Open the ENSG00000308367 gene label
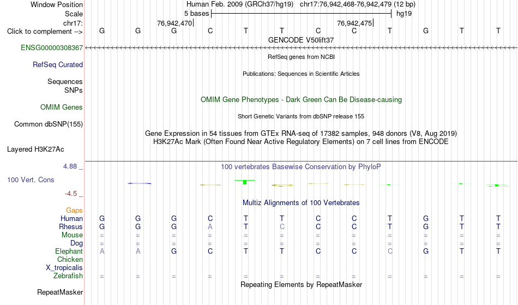Screen dimensions: 518x305 coord(52,47)
